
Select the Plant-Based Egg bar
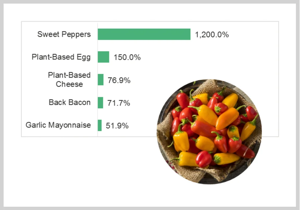click(103, 57)
